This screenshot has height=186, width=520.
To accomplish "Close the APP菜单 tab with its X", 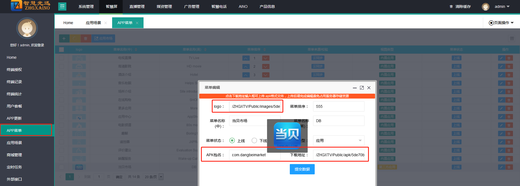I will [137, 23].
